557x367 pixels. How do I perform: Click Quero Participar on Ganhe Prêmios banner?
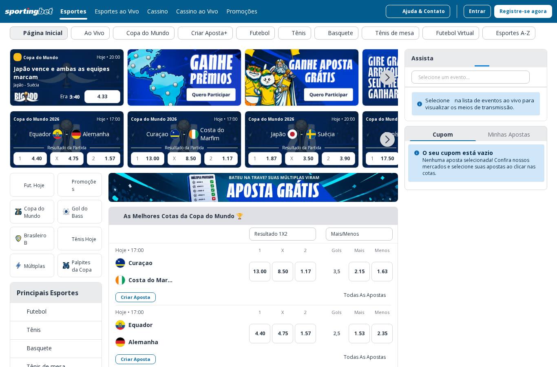211,95
